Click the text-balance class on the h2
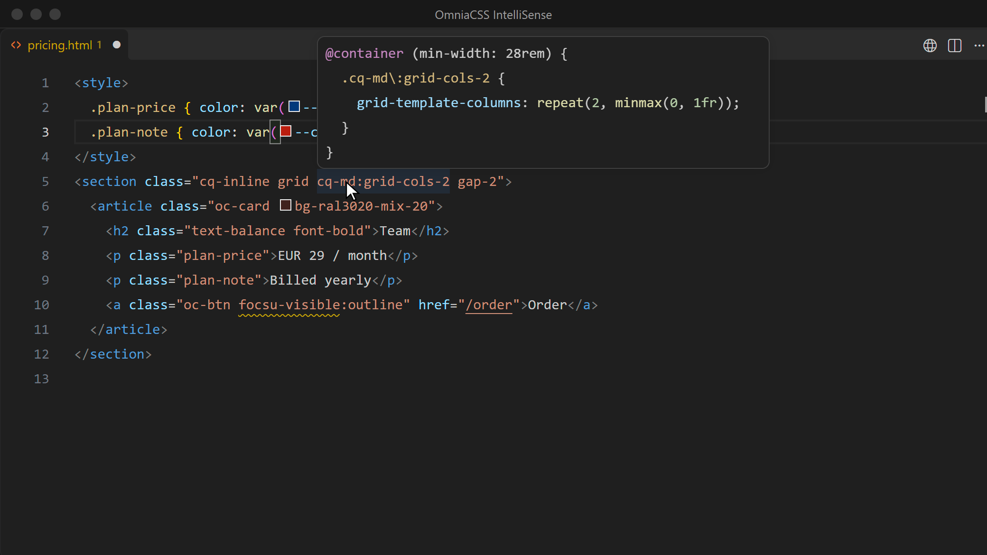 point(238,231)
